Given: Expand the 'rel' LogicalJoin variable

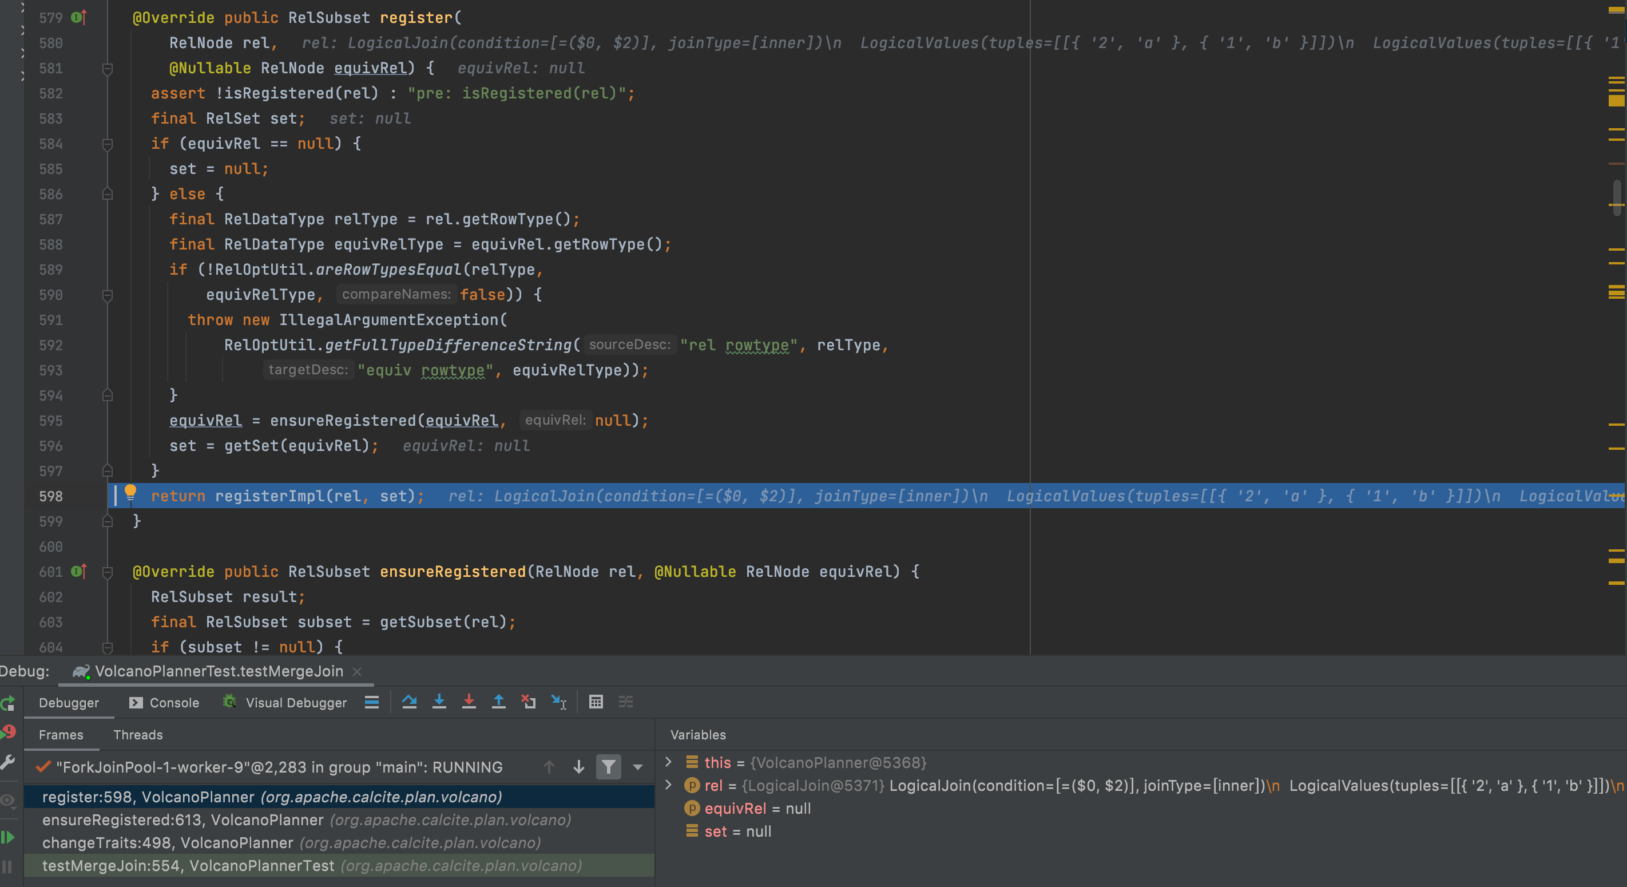Looking at the screenshot, I should (669, 785).
